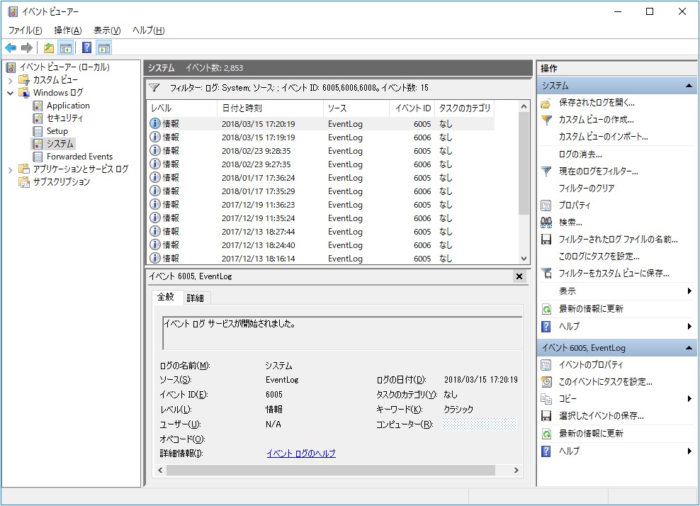The image size is (700, 506).
Task: Click カスタム ビューのインポート... action
Action: click(x=604, y=137)
